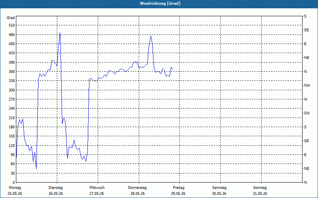This screenshot has width=318, height=198.
Task: Click the wind direction peak near 480 on Donnerstag
Action: (x=151, y=36)
